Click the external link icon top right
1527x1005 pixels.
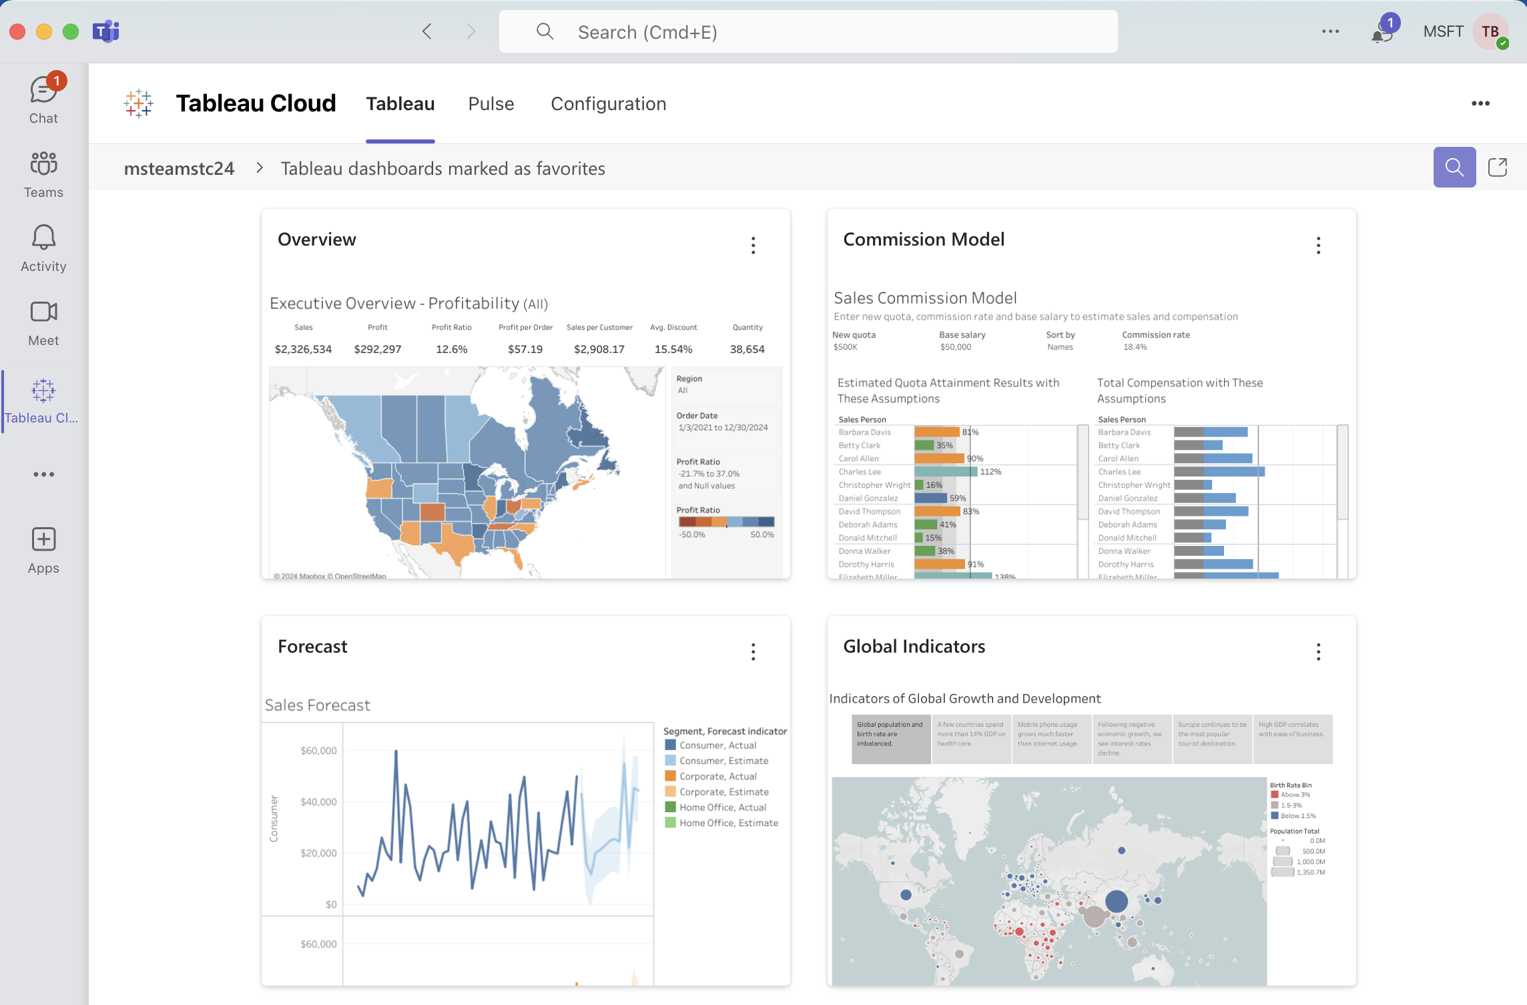[x=1498, y=167]
